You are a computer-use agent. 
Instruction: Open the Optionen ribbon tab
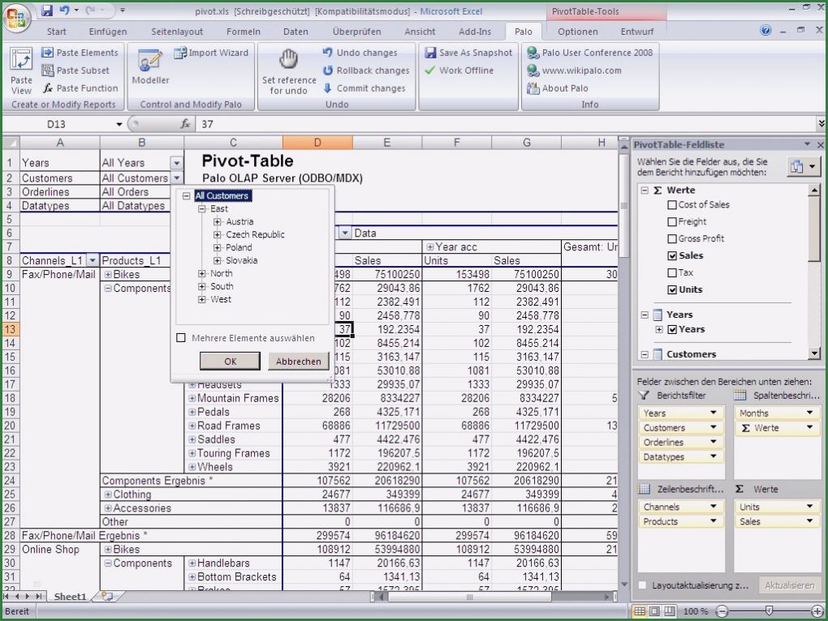tap(577, 32)
